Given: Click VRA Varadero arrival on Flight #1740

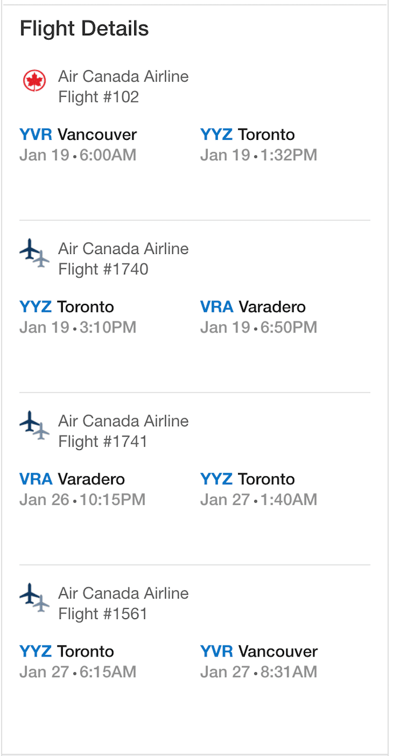Looking at the screenshot, I should [x=253, y=307].
